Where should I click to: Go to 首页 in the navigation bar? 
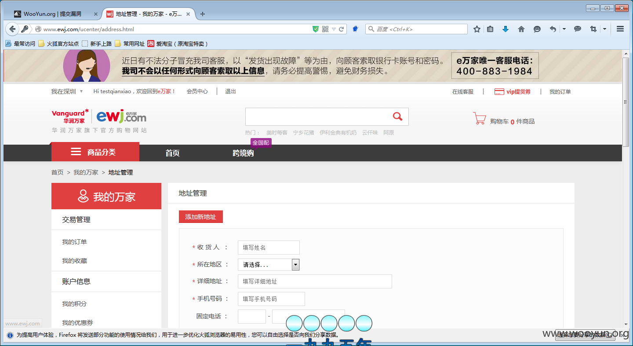coord(172,153)
